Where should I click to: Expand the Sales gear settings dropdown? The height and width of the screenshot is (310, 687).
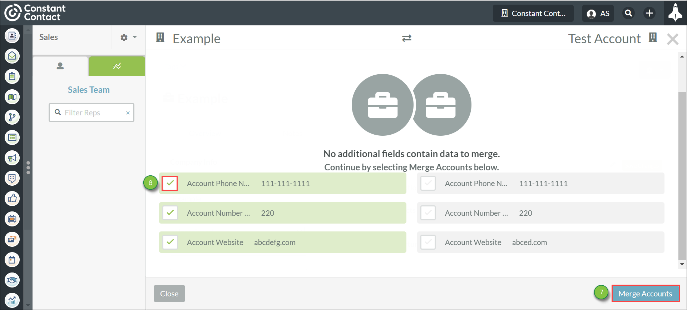click(128, 37)
